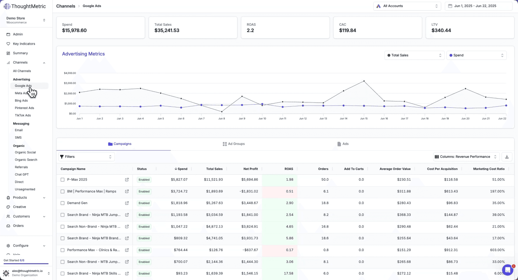Viewport: 518px width, 280px height.
Task: Open the Spend metric dropdown
Action: click(476, 55)
